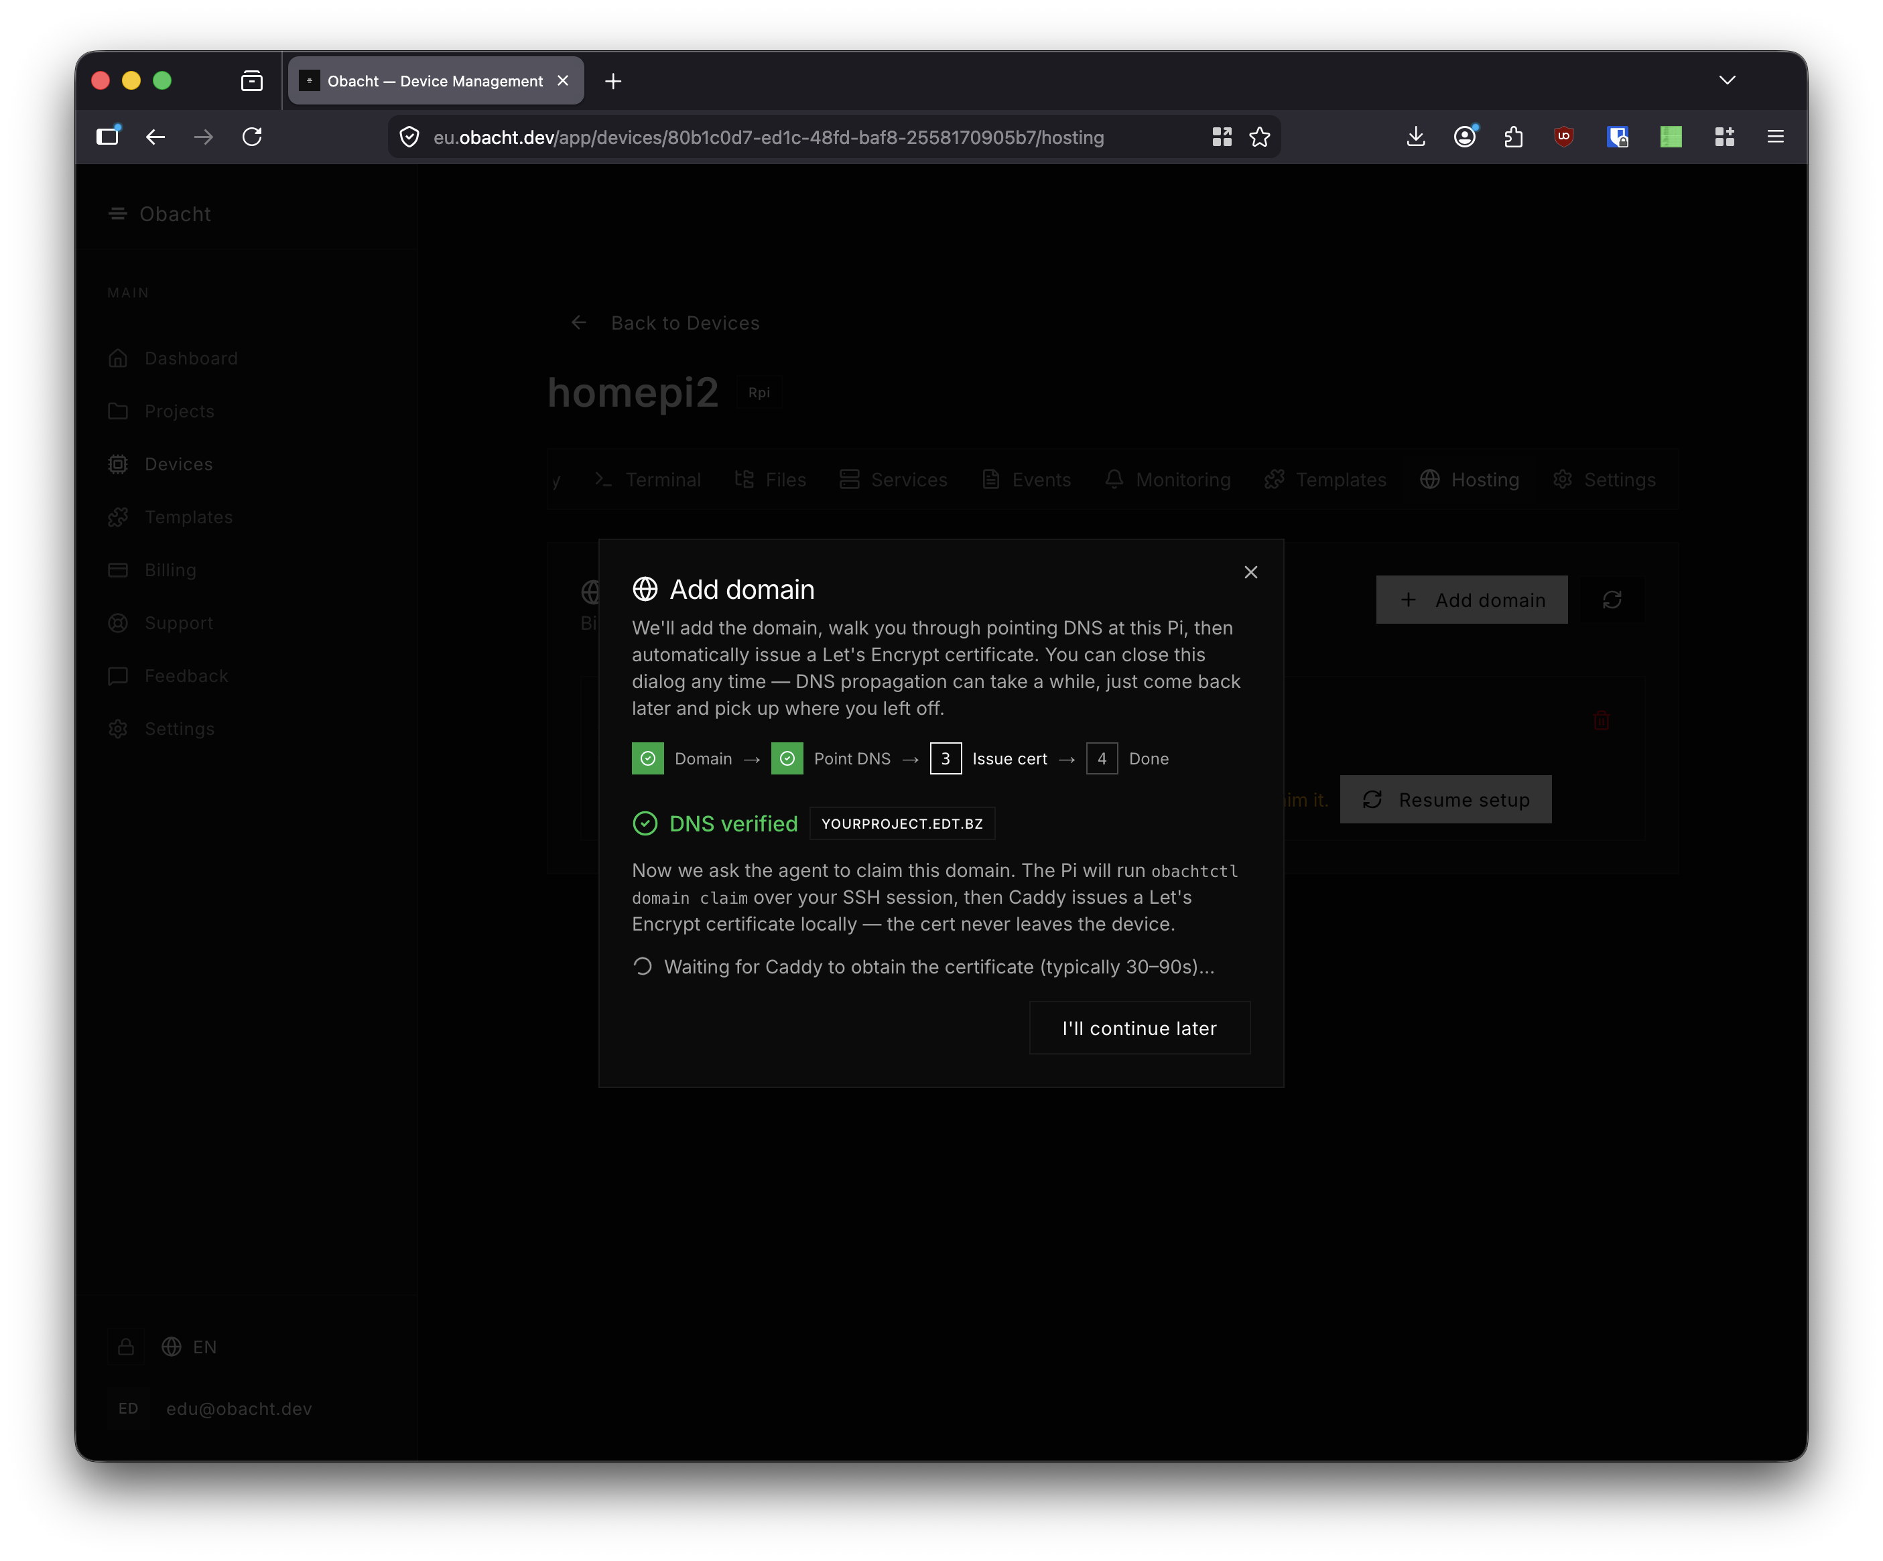Toggle the sidebar via Obacht hamburger icon

click(117, 214)
